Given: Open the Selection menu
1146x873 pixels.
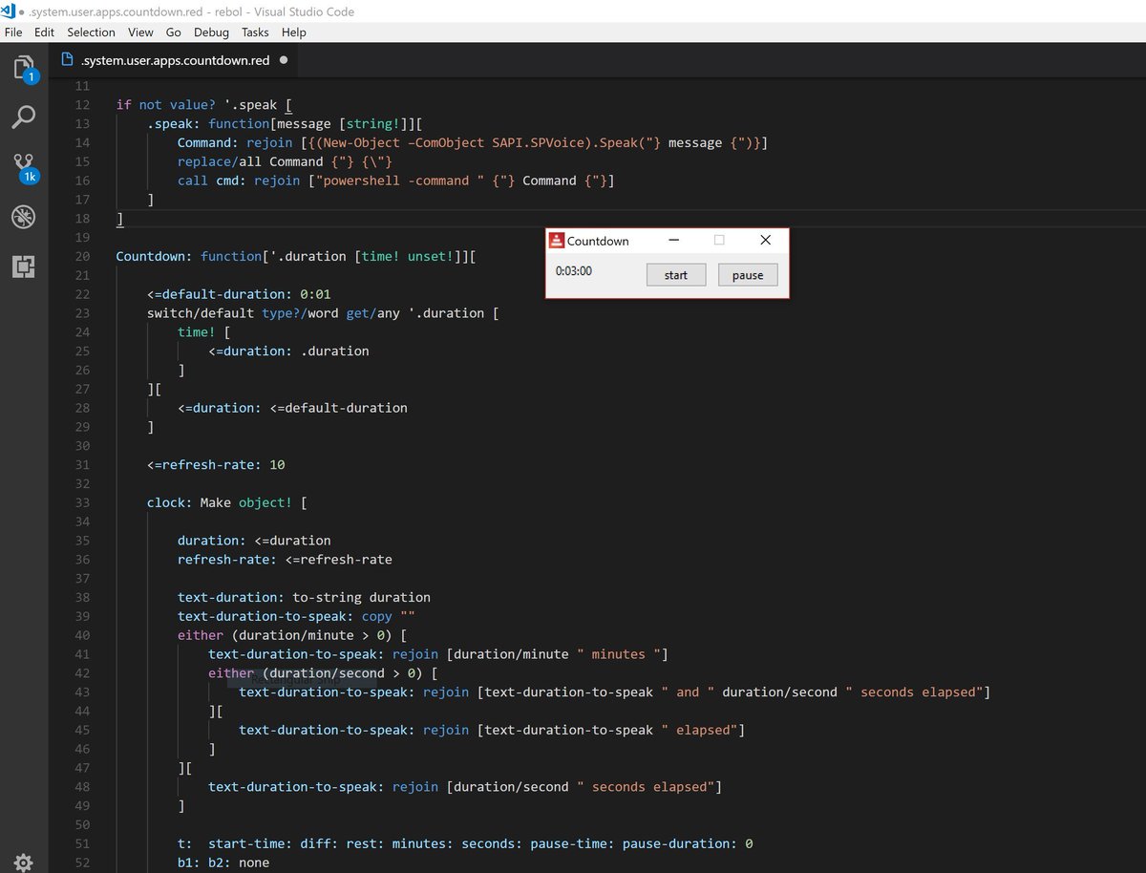Looking at the screenshot, I should (x=91, y=32).
